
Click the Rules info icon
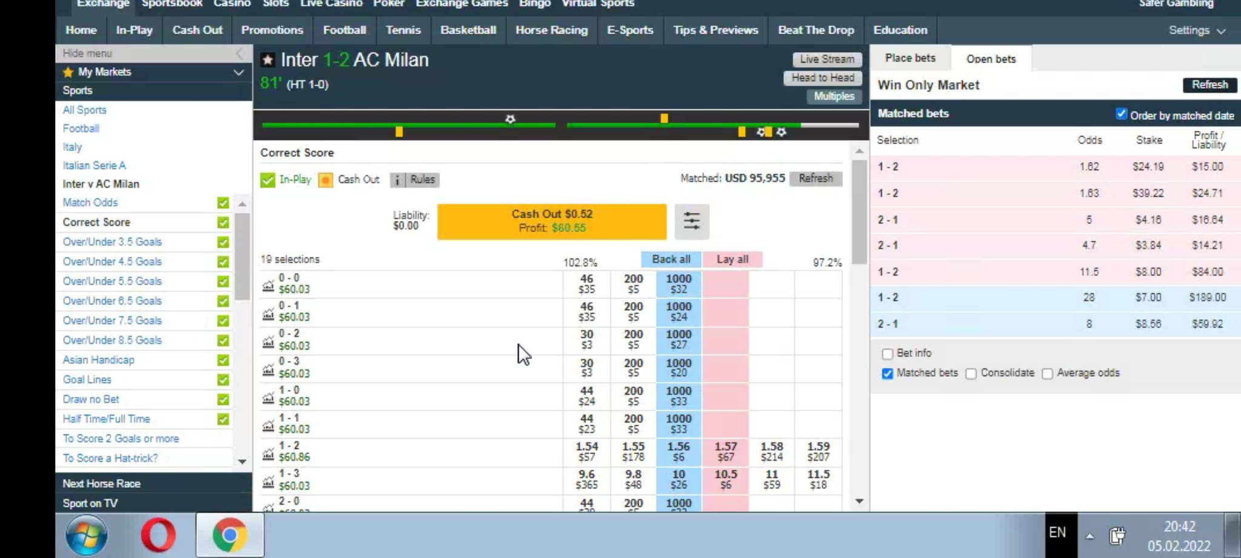397,180
